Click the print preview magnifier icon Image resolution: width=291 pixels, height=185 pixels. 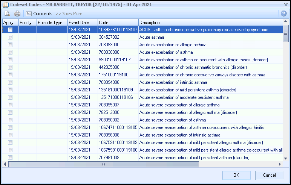click(x=7, y=14)
